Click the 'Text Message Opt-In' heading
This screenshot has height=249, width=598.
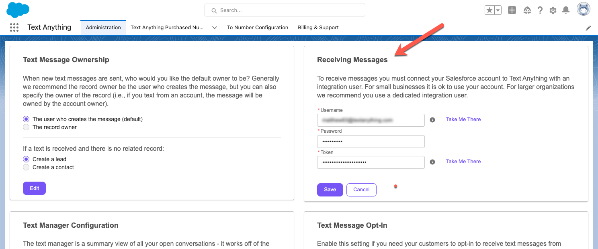(x=352, y=225)
